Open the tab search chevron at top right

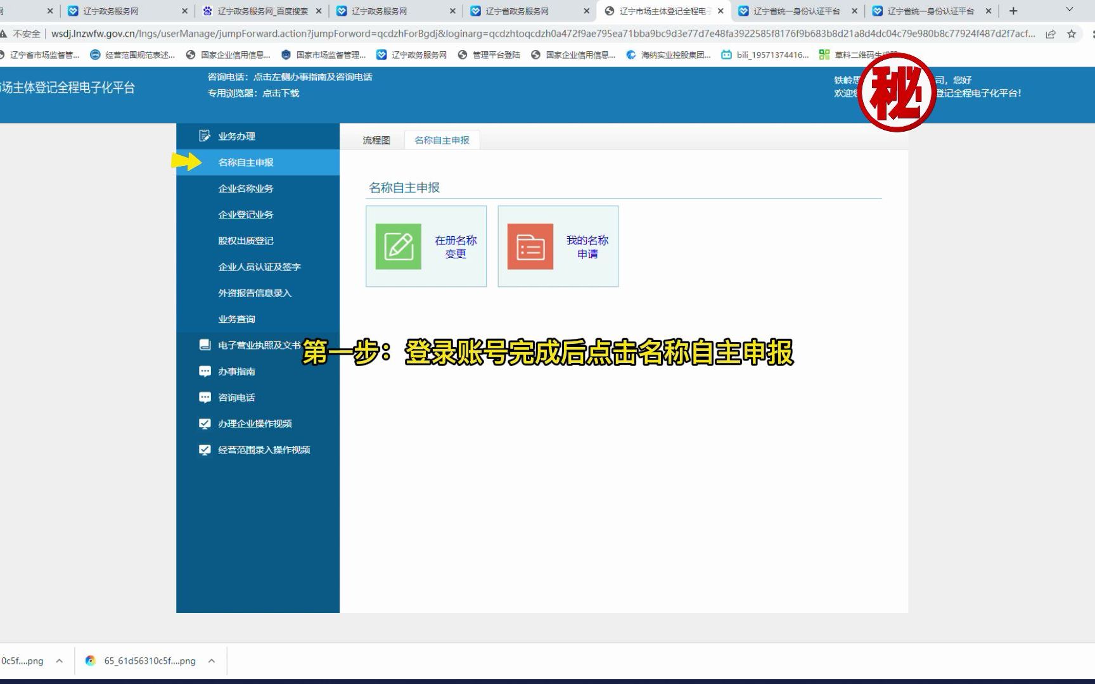click(x=1070, y=10)
